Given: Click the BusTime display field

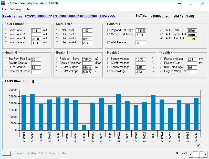Looking at the screenshot, I should point(178,16).
